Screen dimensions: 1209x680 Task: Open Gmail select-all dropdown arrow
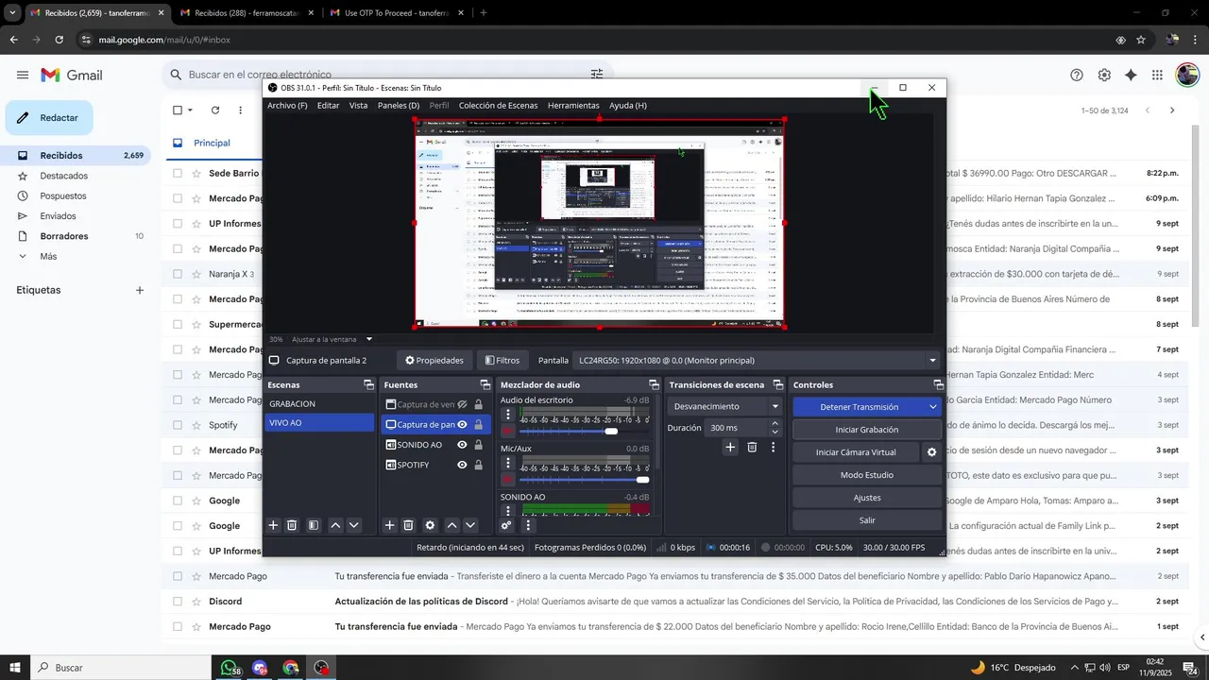190,110
